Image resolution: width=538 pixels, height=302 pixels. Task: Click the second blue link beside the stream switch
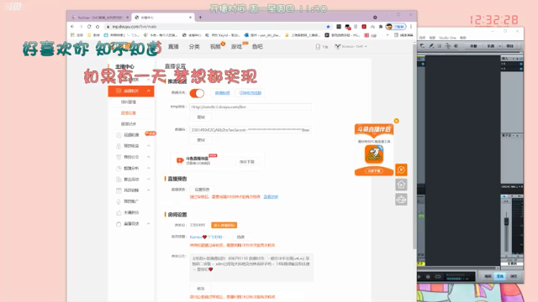[x=251, y=93]
